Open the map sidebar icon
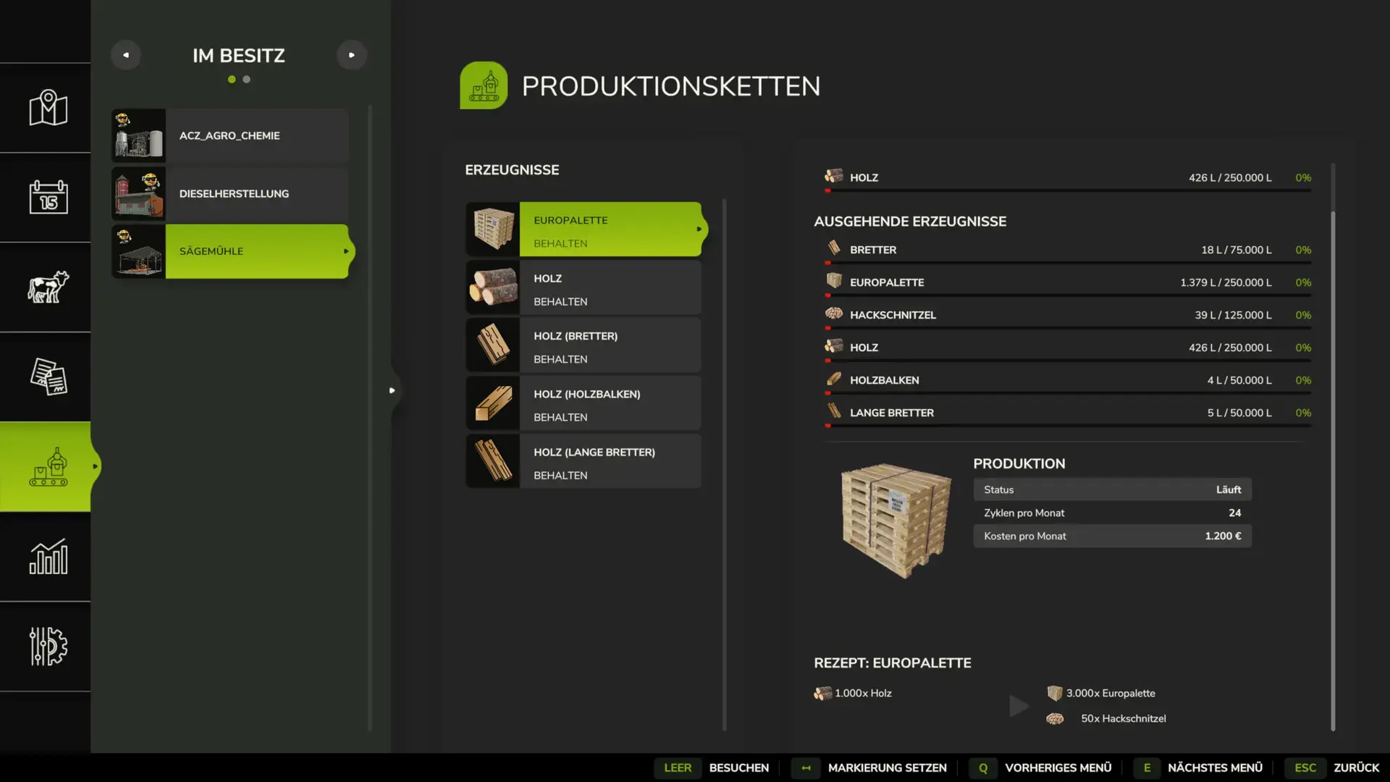Viewport: 1390px width, 782px height. tap(48, 108)
